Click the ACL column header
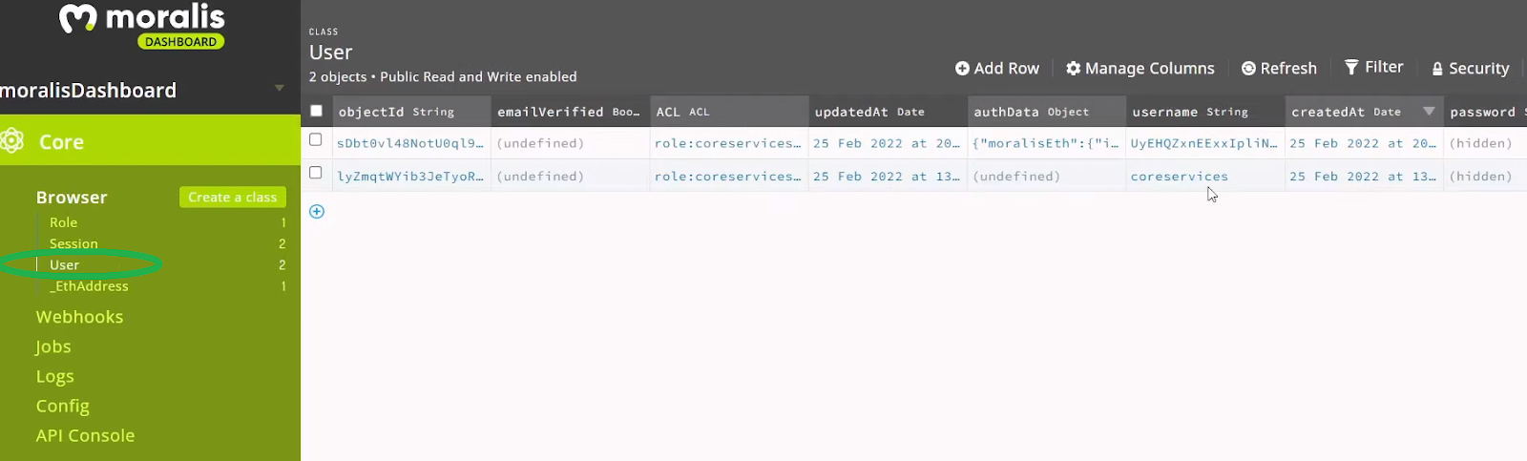Image resolution: width=1527 pixels, height=461 pixels. [x=729, y=112]
